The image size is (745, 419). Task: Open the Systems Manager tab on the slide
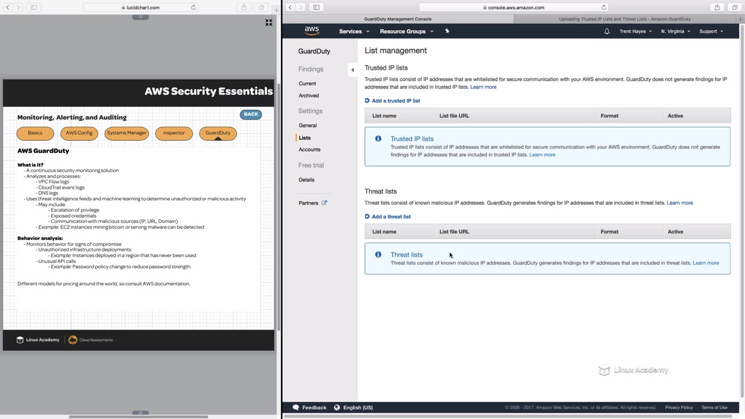126,133
